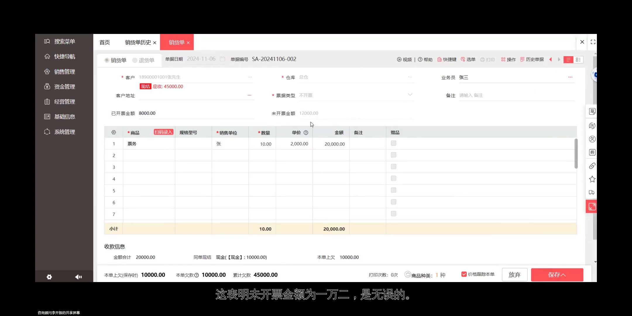Toggle the 价格跟踪本单 checkbox

tap(464, 274)
